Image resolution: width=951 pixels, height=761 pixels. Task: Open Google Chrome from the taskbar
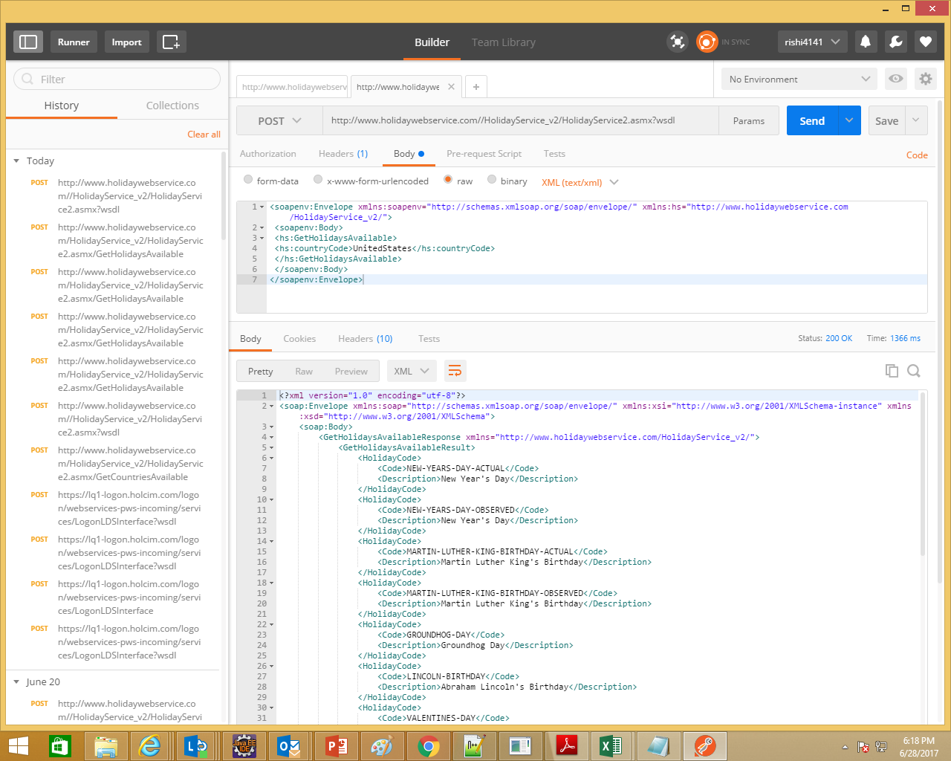point(428,746)
